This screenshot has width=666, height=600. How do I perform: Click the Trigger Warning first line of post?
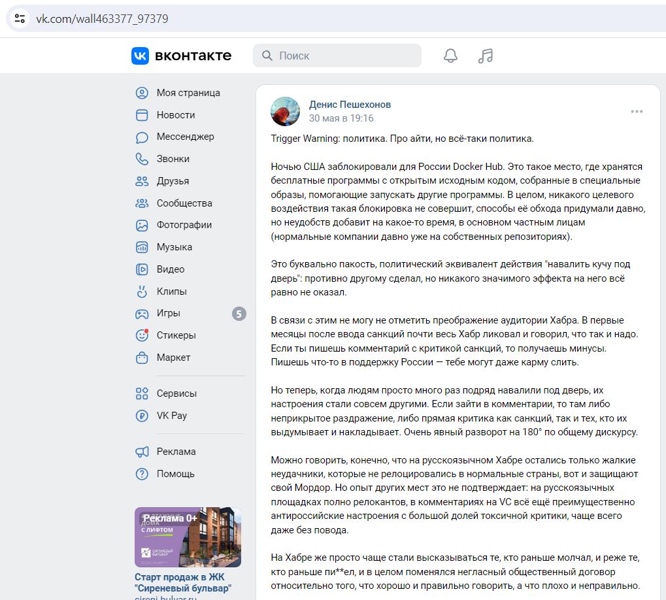point(402,139)
